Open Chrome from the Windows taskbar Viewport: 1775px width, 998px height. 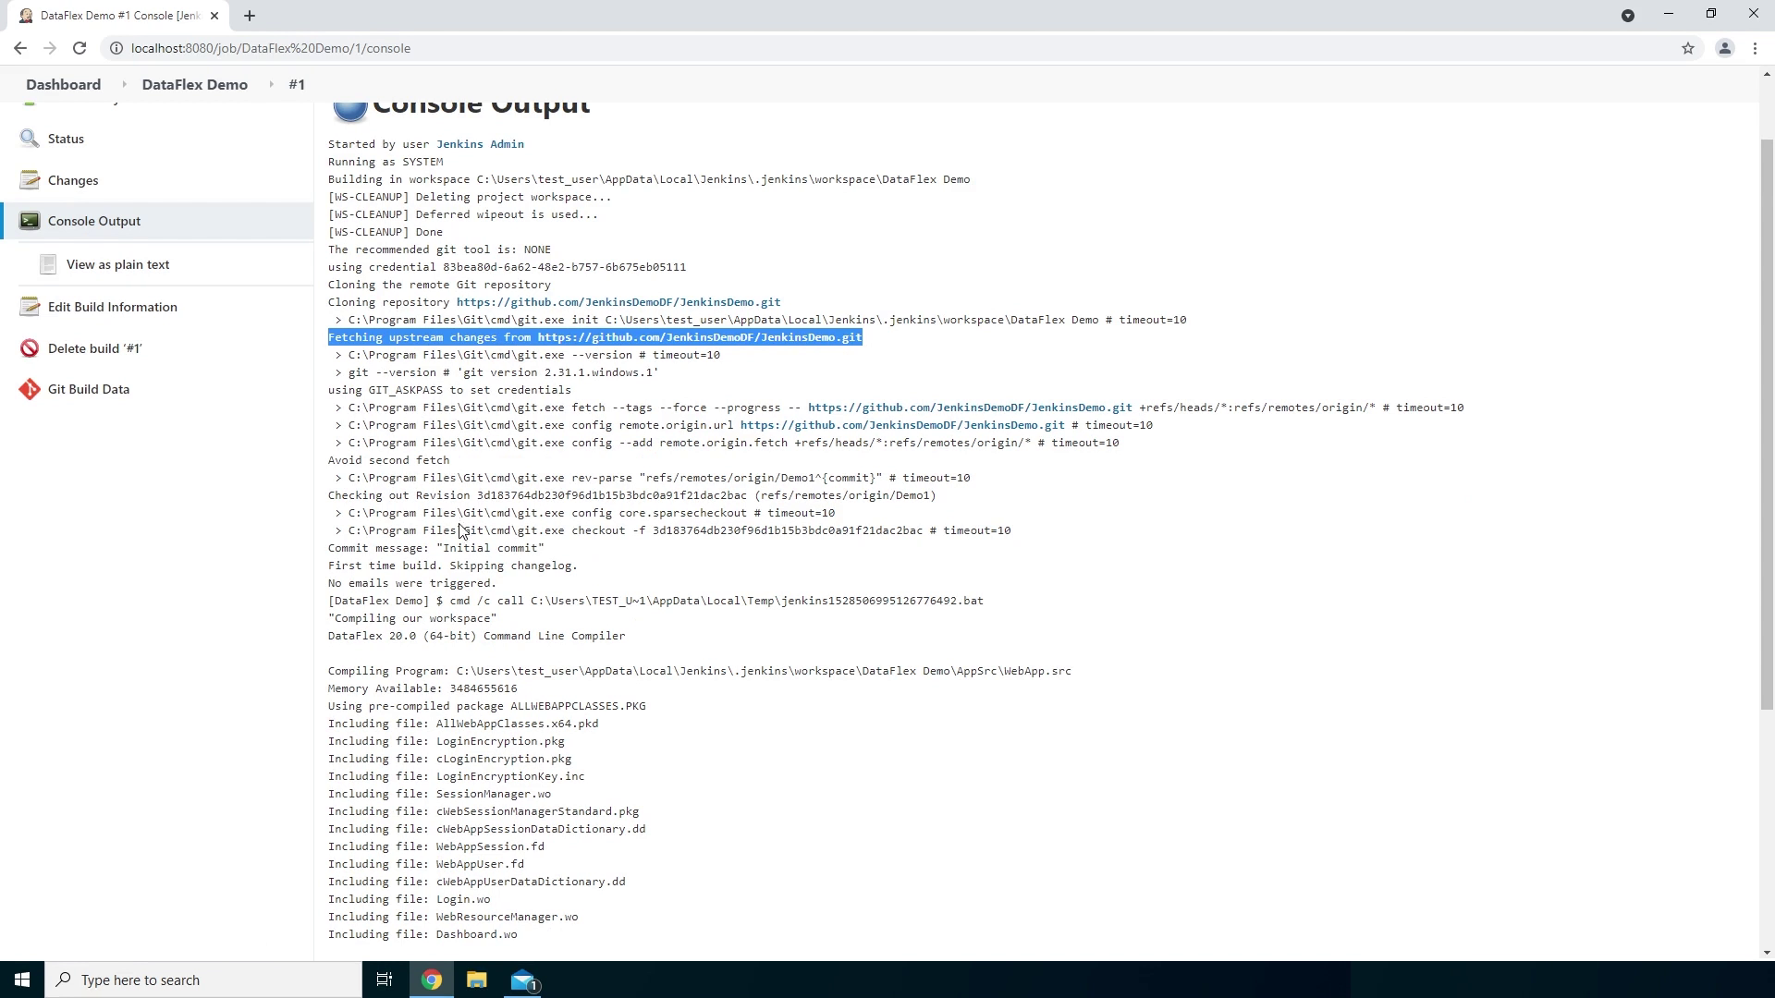tap(432, 980)
